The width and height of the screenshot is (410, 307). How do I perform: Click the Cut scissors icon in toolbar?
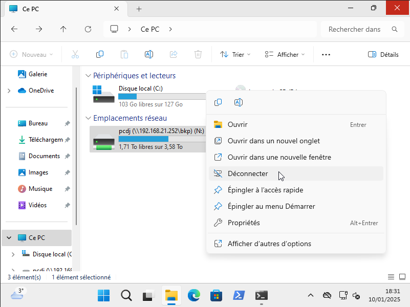pyautogui.click(x=75, y=54)
